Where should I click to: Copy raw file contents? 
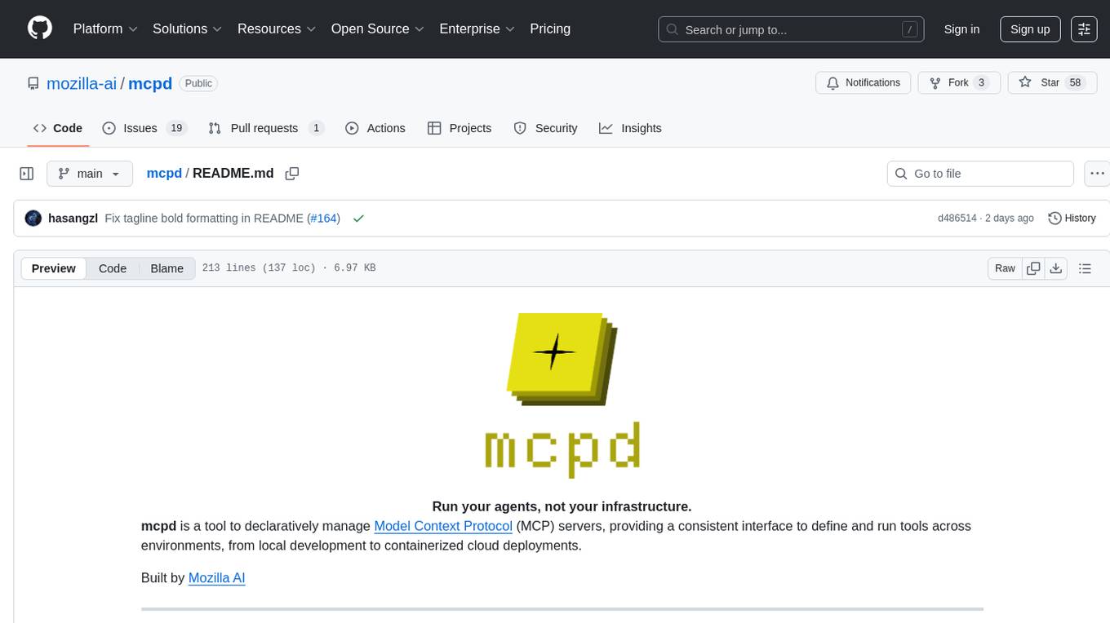(1033, 268)
